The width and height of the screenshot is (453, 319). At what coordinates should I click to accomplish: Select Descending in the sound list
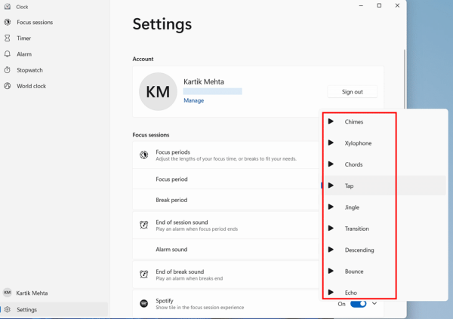359,250
